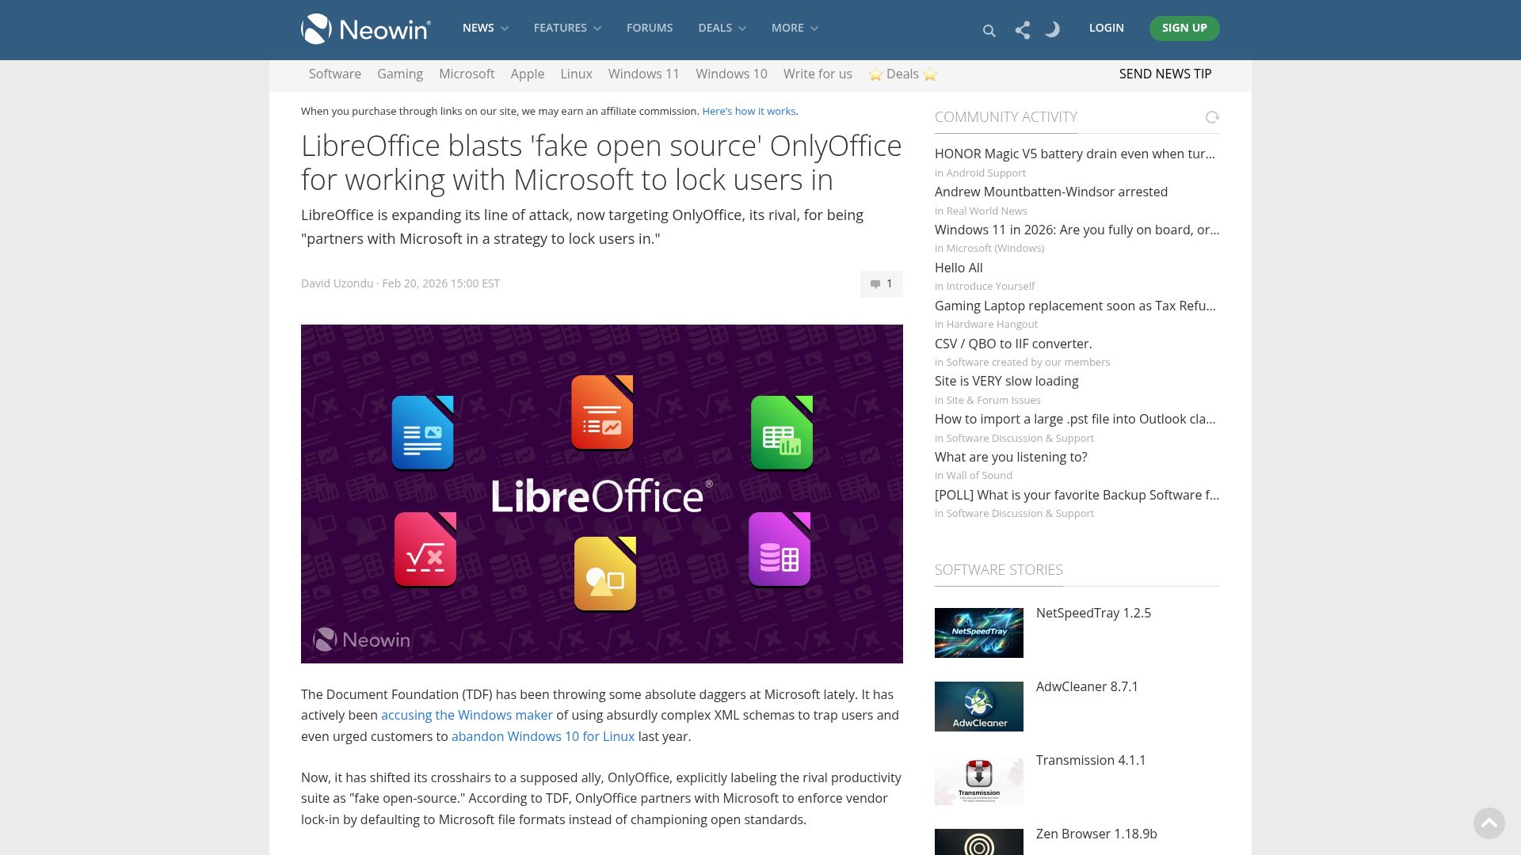The image size is (1521, 855).
Task: Open the Linux category
Action: 576,74
